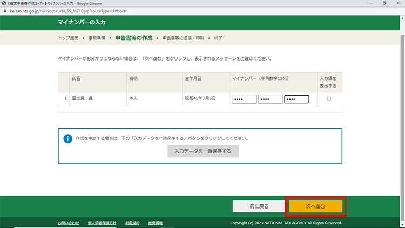Click the second My Number digit field

(271, 99)
